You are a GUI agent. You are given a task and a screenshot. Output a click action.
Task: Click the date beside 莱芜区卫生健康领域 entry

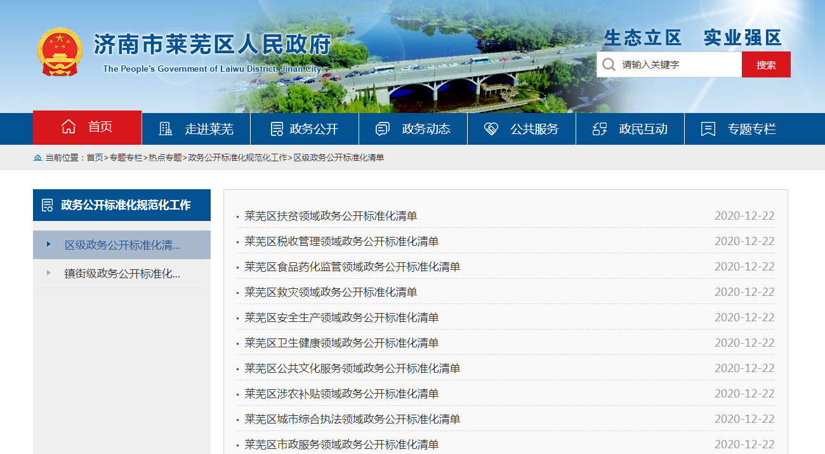pos(744,343)
